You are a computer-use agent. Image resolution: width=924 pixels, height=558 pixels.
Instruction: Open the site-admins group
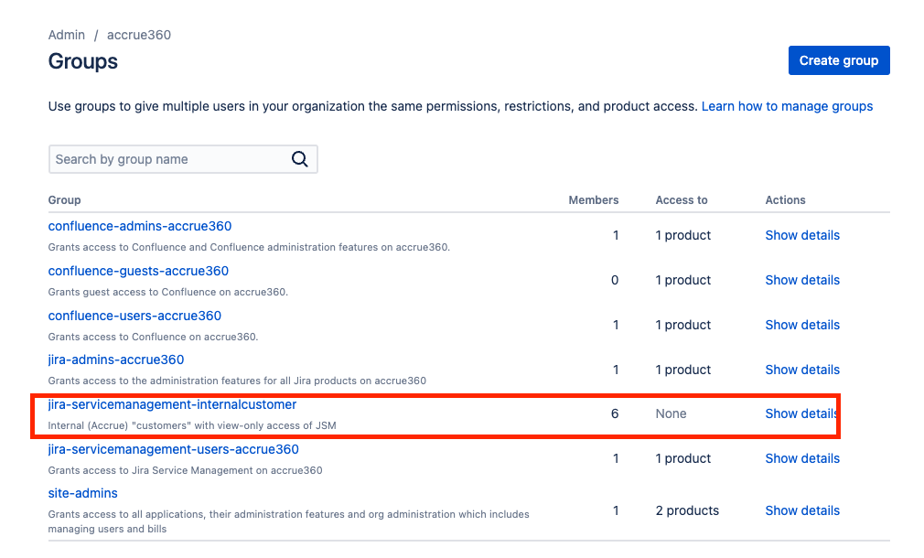click(x=83, y=493)
